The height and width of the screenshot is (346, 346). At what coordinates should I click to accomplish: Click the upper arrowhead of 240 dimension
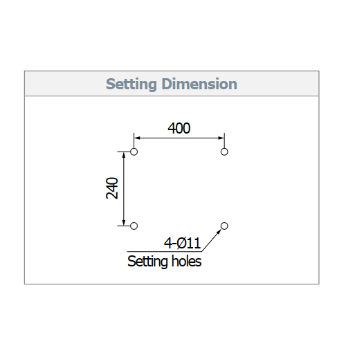pos(124,155)
